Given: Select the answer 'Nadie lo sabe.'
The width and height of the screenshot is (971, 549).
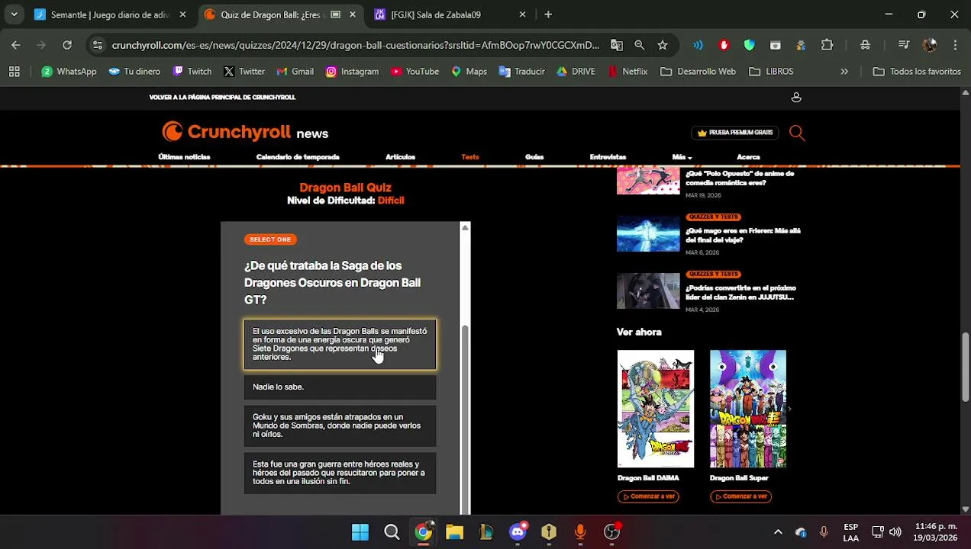Looking at the screenshot, I should tap(340, 387).
